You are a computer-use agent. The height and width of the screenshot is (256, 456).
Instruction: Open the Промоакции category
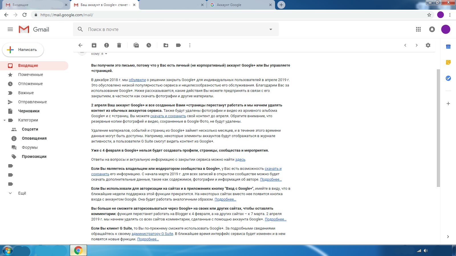[x=34, y=156]
